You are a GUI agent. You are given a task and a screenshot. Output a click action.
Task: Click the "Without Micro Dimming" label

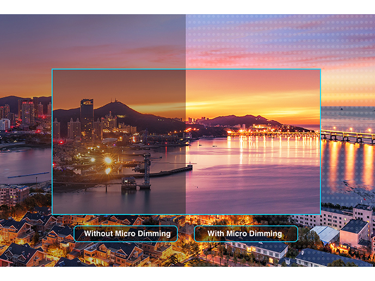point(126,234)
